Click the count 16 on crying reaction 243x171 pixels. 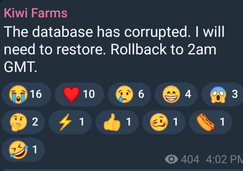(36, 94)
